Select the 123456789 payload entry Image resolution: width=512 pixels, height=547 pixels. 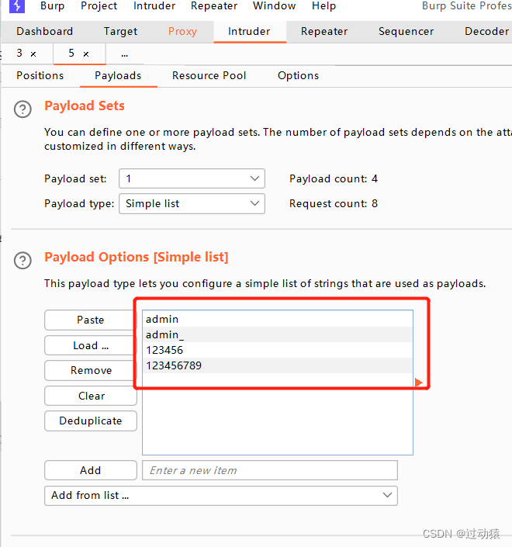coord(278,365)
